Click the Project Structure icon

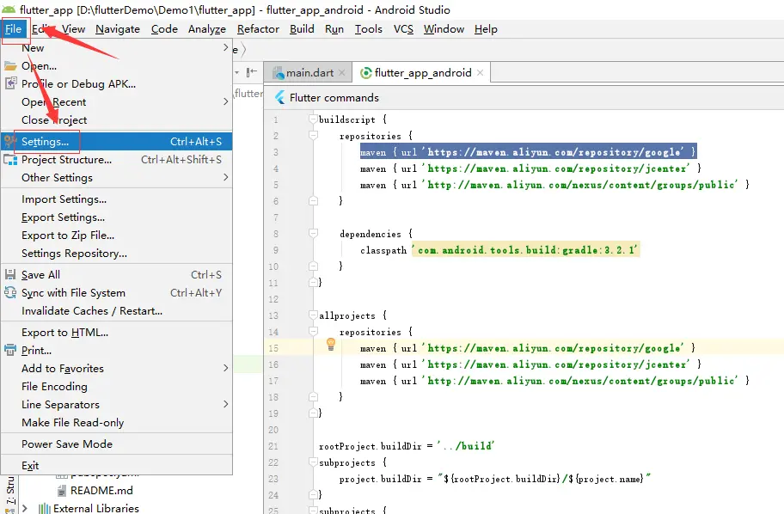[10, 160]
